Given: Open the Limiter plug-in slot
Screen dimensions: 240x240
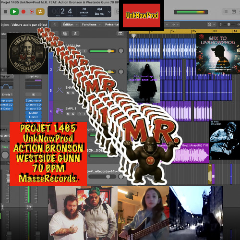Looking at the screenshot, I should 34,117.
